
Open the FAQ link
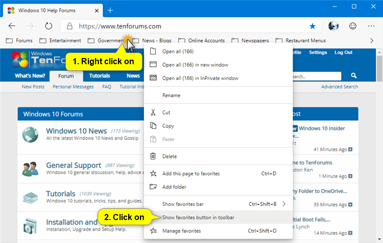coord(107,87)
